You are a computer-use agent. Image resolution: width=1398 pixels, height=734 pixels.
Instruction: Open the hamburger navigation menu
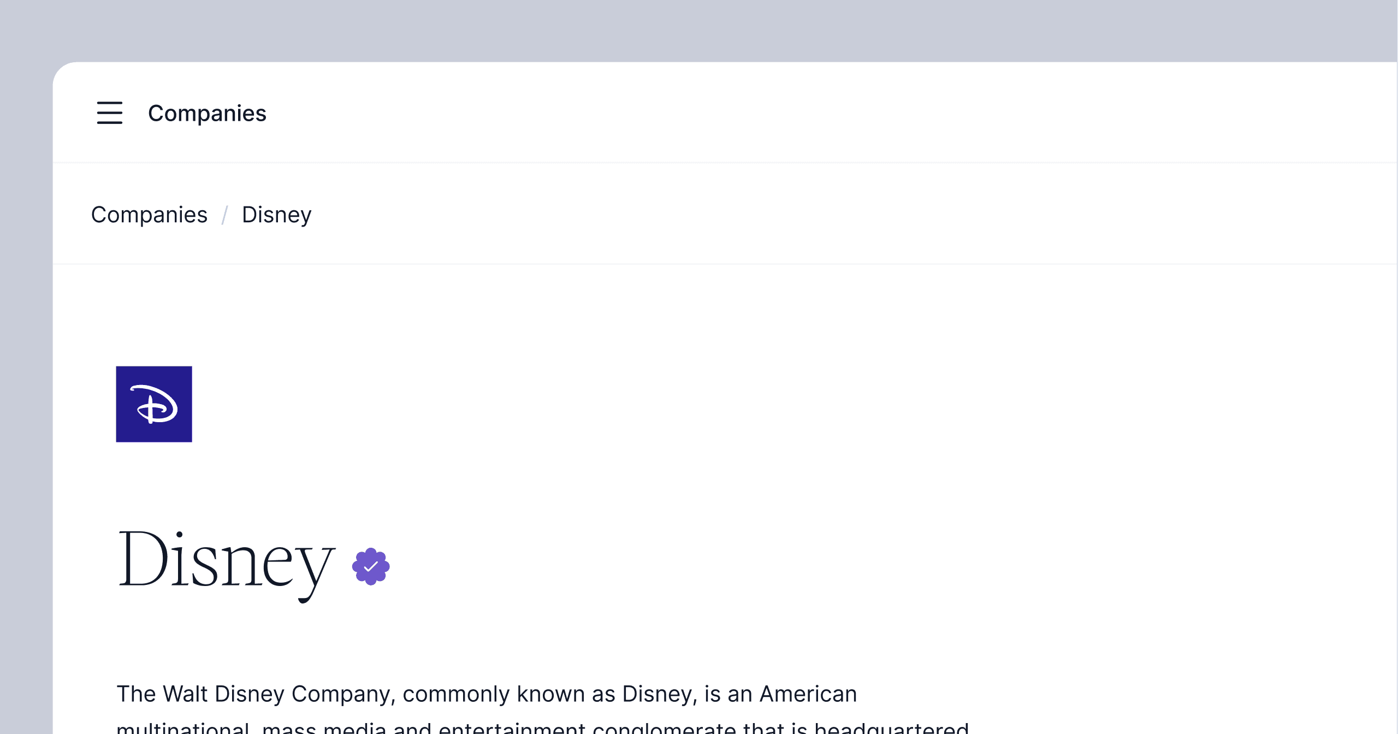click(109, 113)
